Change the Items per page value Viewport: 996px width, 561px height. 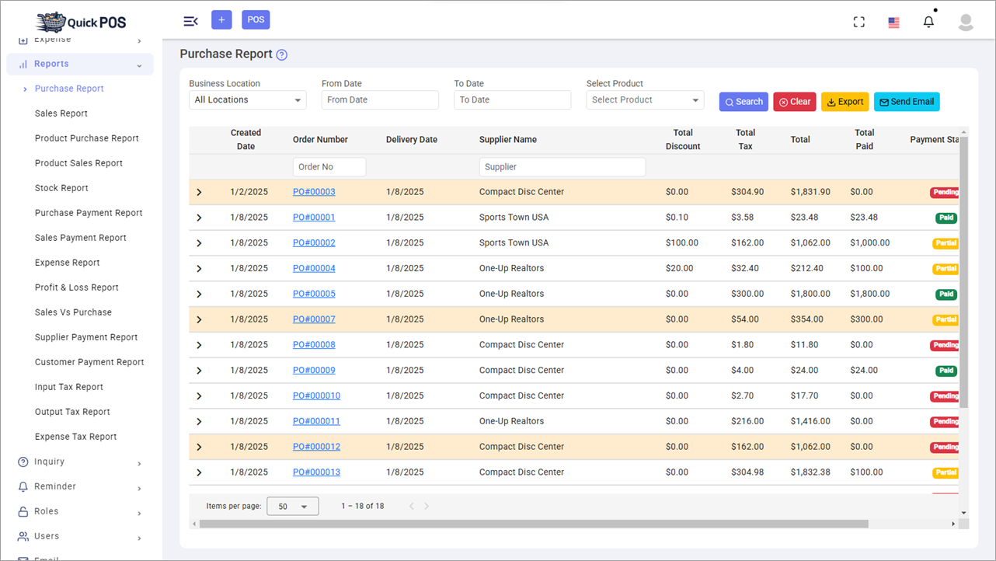[293, 505]
